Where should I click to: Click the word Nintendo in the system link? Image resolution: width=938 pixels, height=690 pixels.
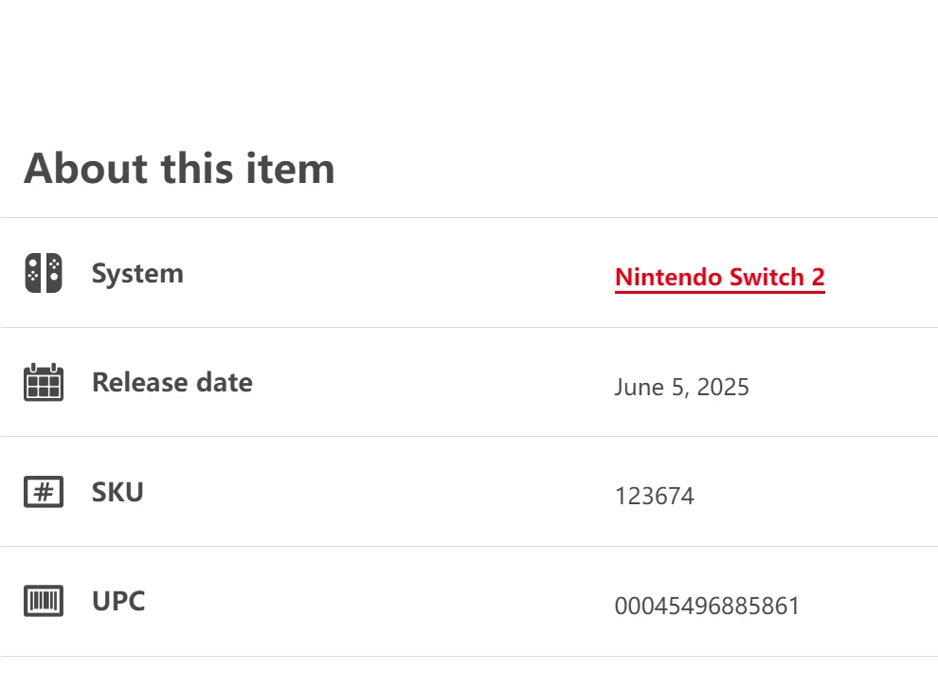point(669,277)
